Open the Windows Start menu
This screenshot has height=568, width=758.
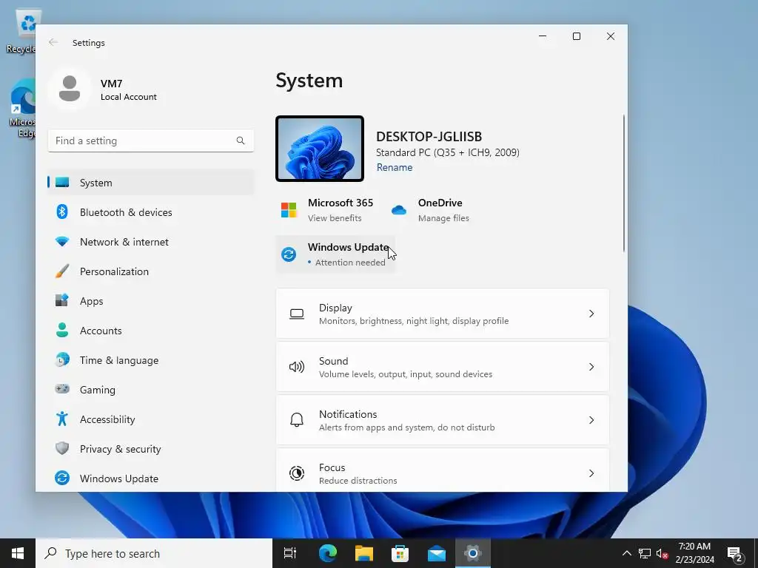point(18,553)
